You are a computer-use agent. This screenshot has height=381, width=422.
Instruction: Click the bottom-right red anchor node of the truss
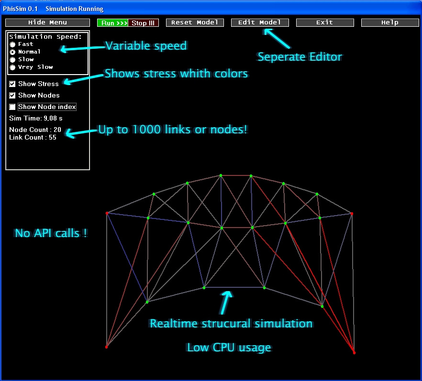354,353
